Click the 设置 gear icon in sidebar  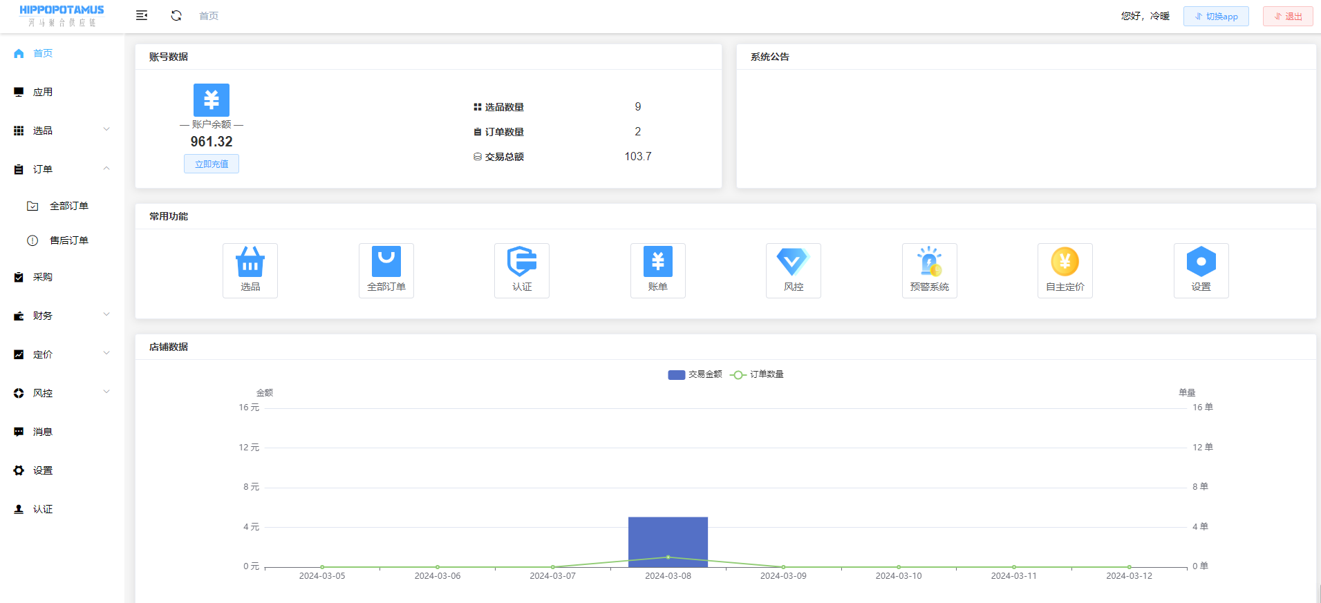[x=19, y=470]
